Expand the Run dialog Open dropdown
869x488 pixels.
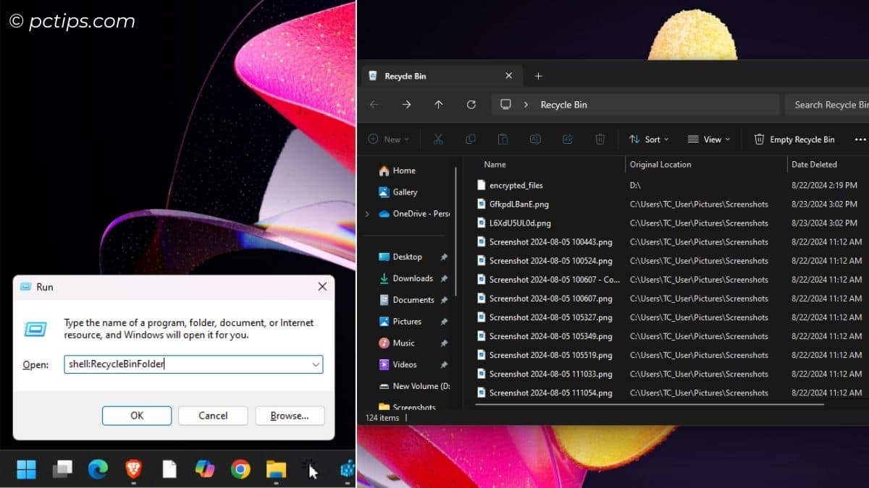[316, 365]
